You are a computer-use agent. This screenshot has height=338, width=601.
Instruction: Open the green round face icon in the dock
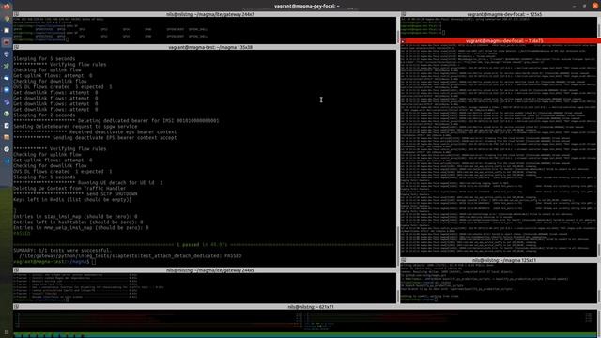click(x=7, y=114)
